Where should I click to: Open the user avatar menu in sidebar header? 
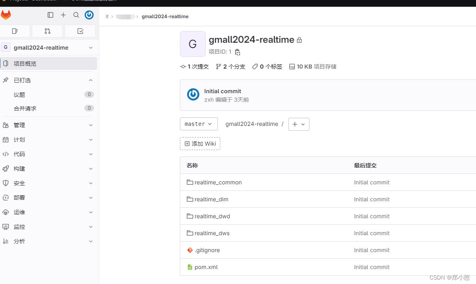(89, 15)
